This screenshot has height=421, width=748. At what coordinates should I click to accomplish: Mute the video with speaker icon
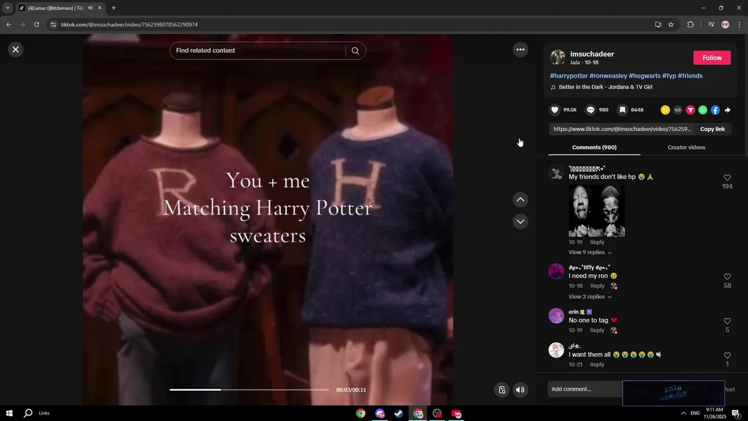pos(520,390)
